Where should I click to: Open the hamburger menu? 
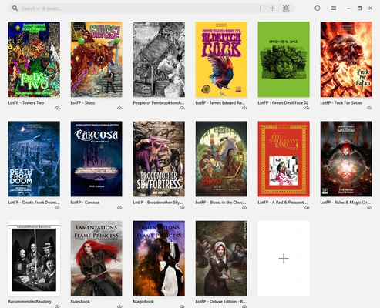pos(334,8)
